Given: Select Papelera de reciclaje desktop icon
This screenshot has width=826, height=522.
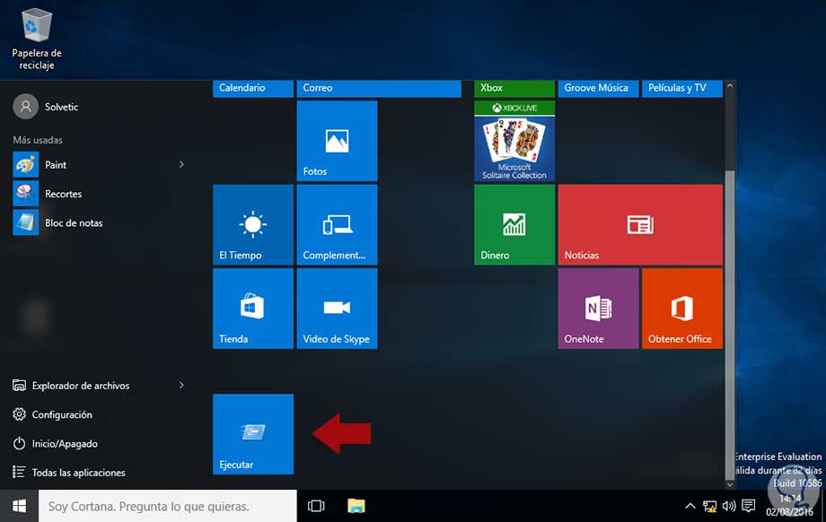Looking at the screenshot, I should tap(36, 39).
